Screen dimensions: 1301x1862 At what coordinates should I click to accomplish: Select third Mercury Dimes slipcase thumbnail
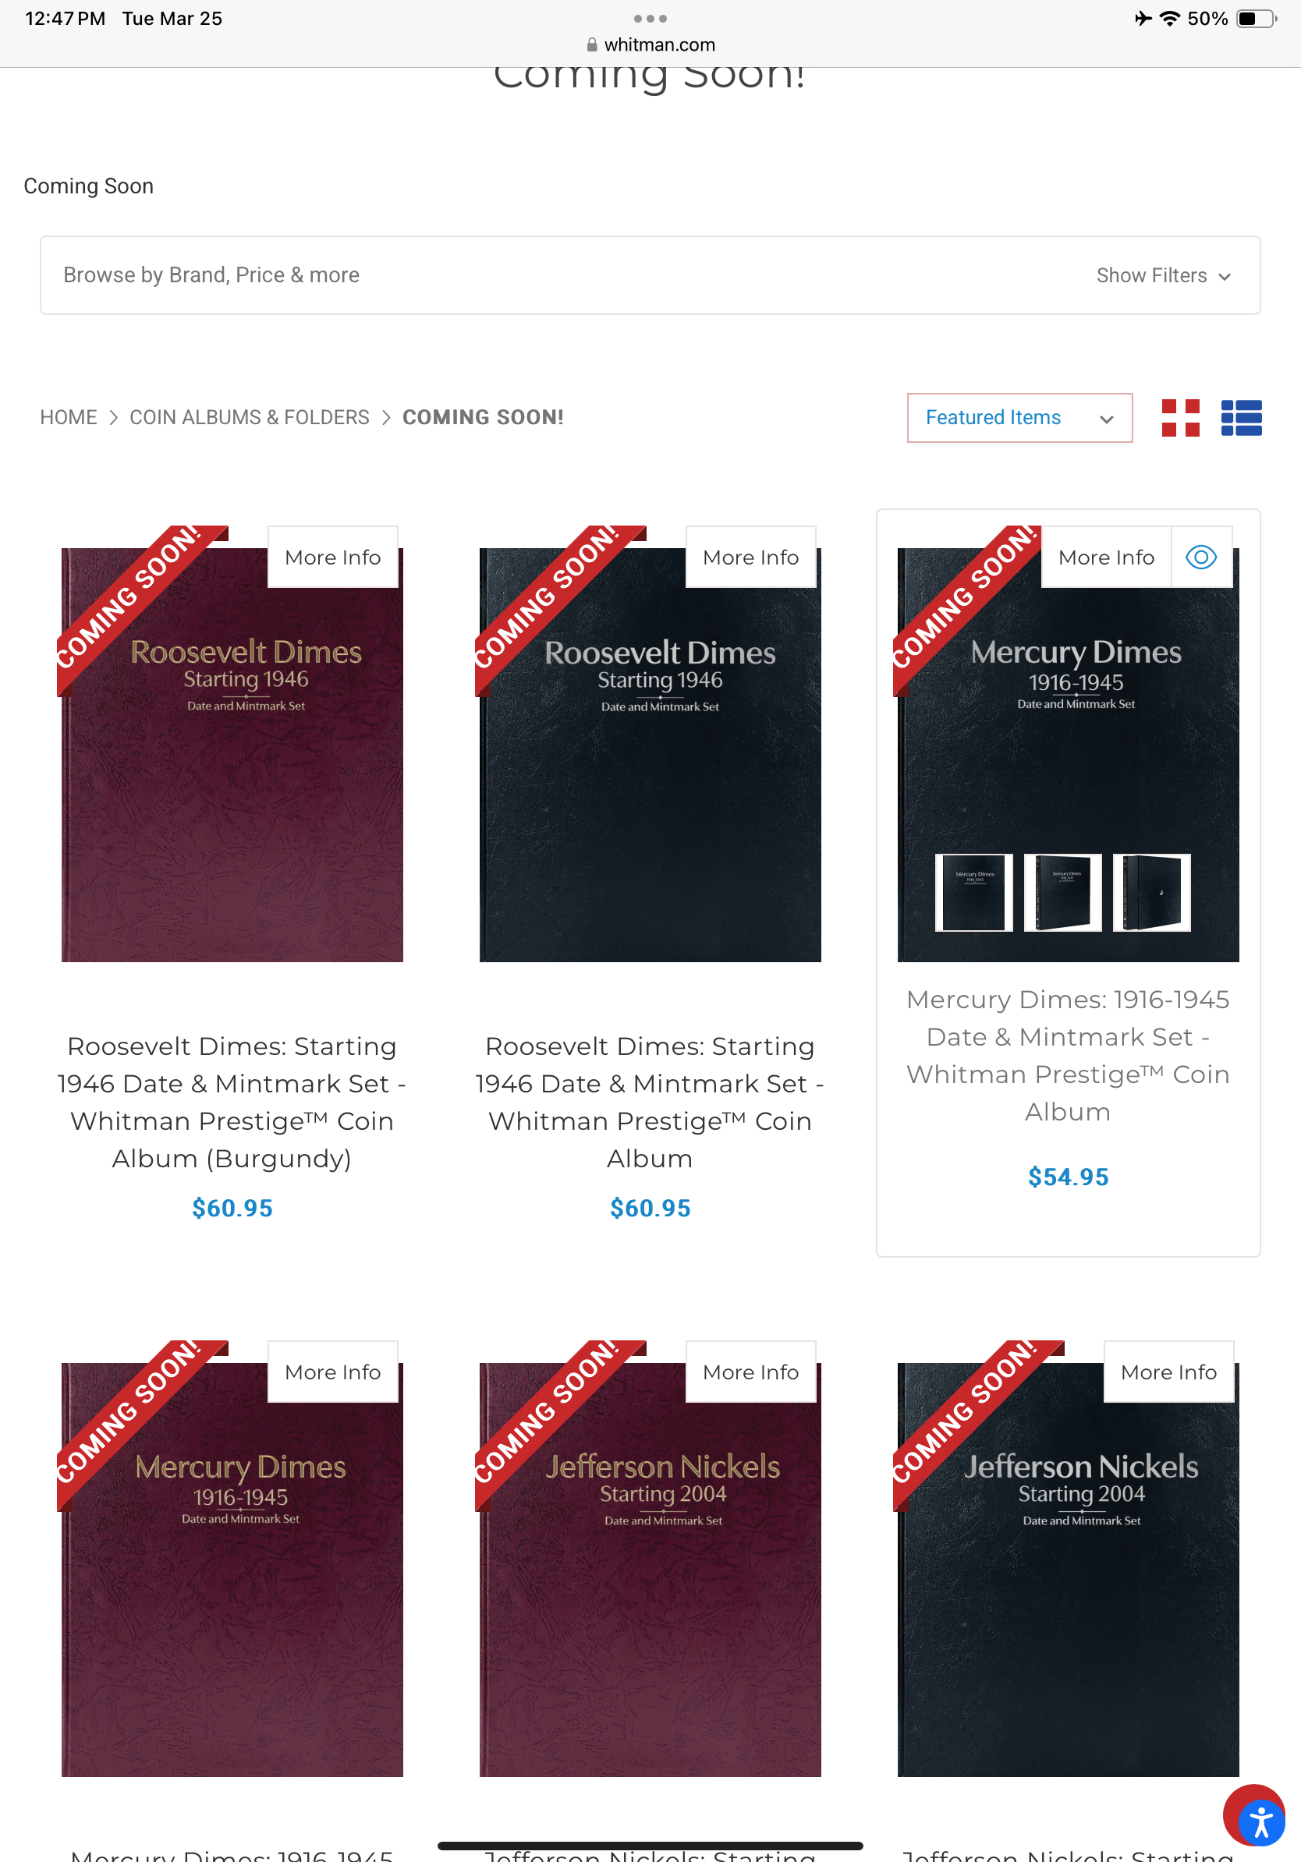(x=1151, y=892)
